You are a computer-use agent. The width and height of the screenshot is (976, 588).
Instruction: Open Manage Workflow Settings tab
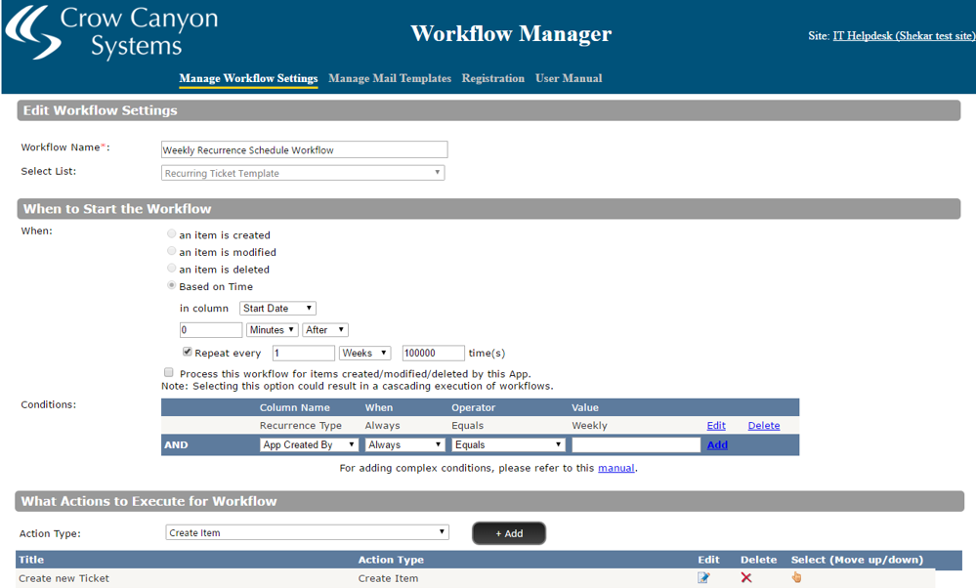(248, 78)
